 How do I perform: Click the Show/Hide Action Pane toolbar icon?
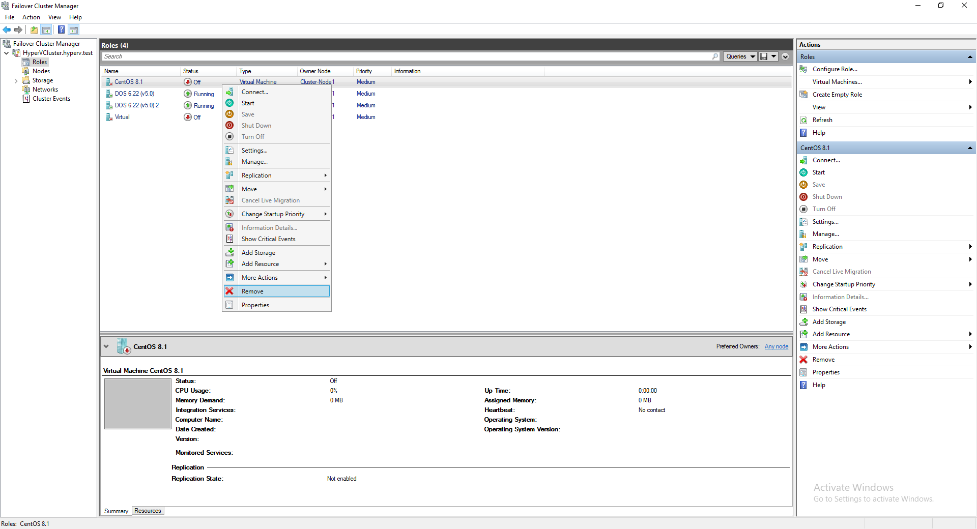[74, 30]
